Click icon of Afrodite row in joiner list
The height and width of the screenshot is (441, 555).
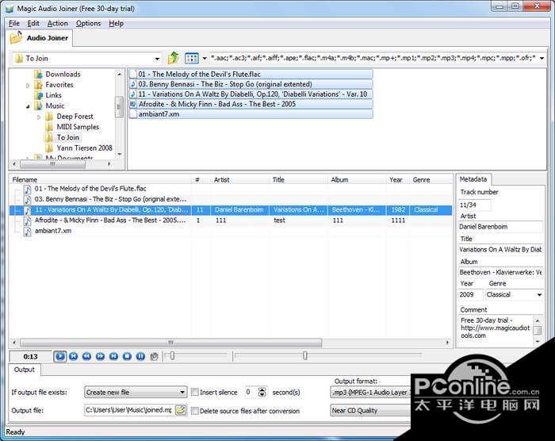[x=27, y=220]
